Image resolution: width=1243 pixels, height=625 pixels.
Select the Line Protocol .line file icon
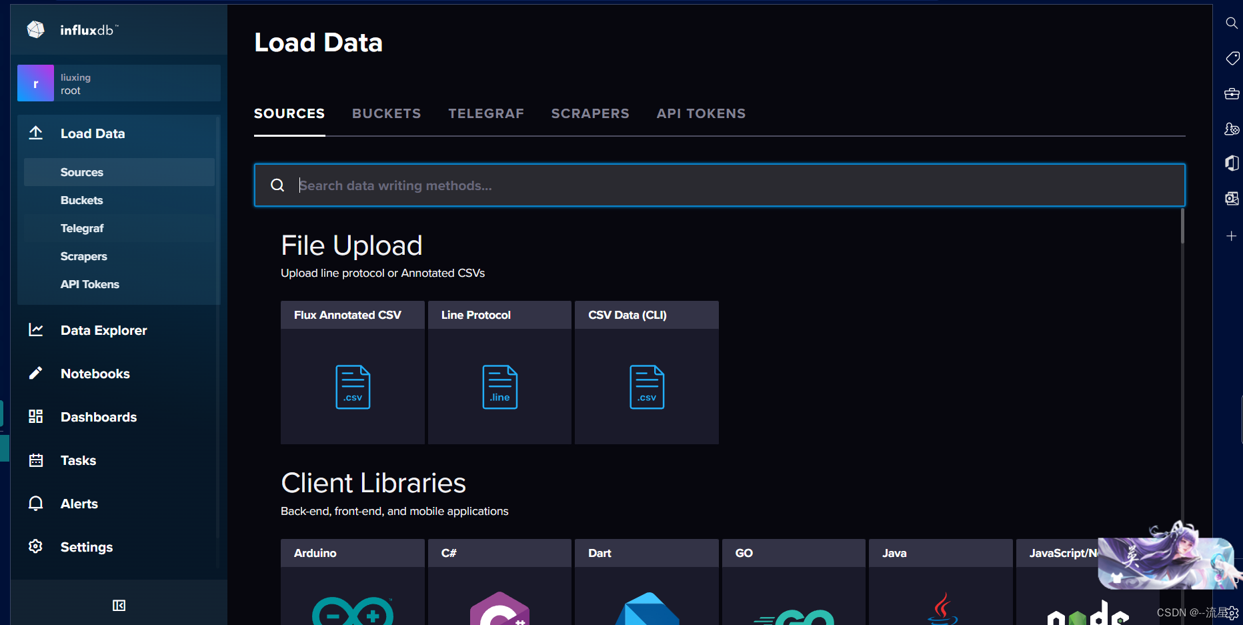pos(500,387)
